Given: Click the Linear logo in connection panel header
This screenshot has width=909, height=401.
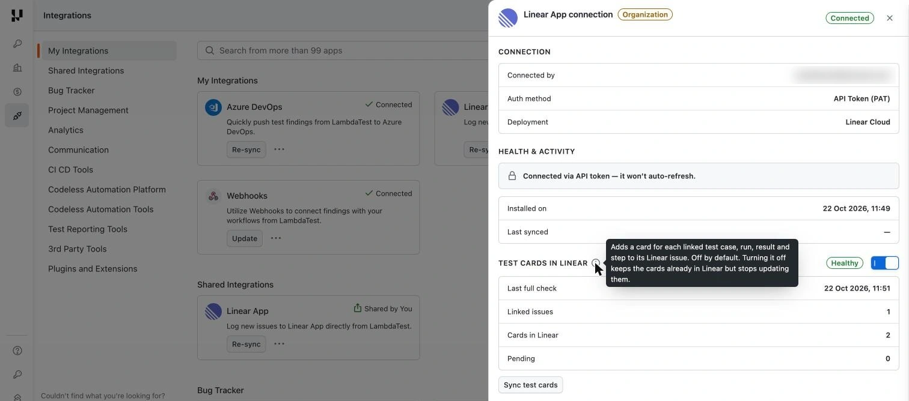Looking at the screenshot, I should tap(508, 18).
